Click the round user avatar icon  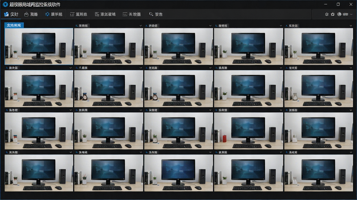click(339, 14)
